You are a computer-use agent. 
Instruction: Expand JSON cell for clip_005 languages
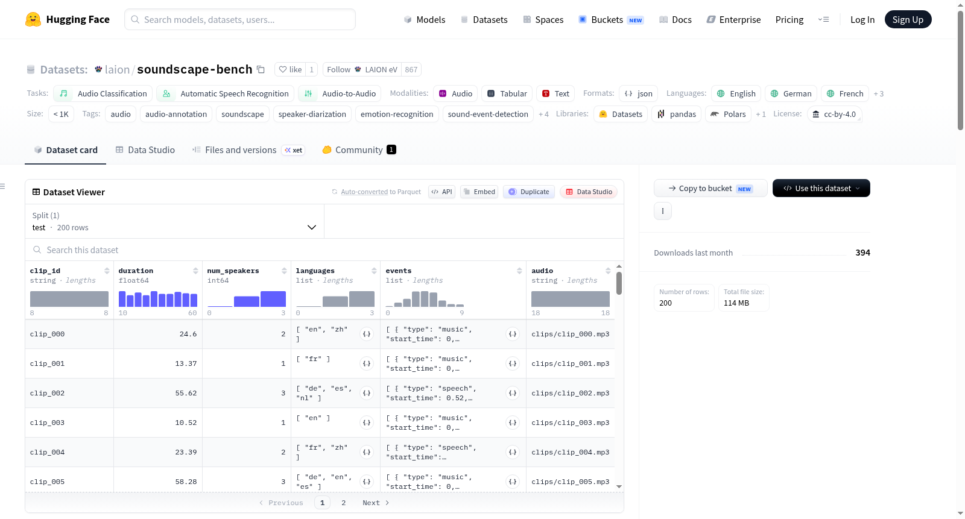(367, 482)
